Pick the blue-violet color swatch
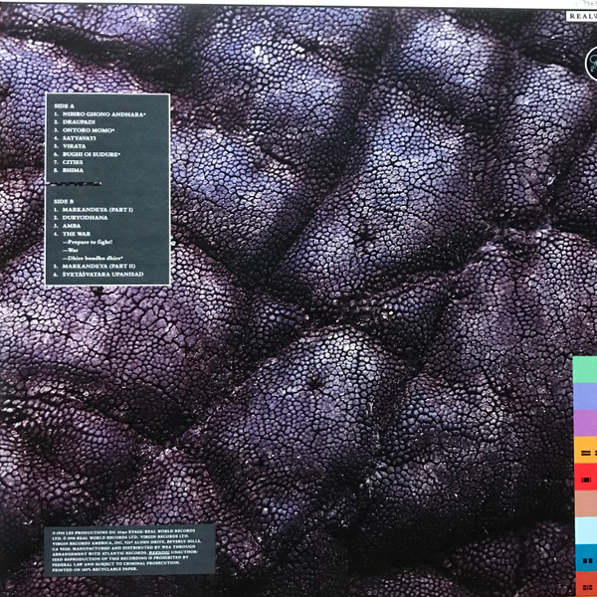This screenshot has width=597, height=597. (585, 397)
